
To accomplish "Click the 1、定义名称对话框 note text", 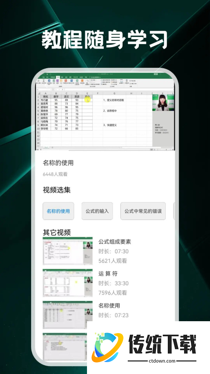I will [x=114, y=100].
